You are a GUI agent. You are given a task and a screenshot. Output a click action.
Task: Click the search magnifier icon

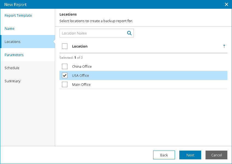click(129, 33)
